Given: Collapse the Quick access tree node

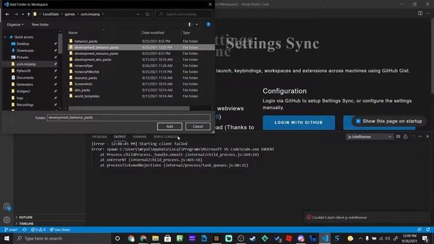Looking at the screenshot, I should tap(5, 37).
